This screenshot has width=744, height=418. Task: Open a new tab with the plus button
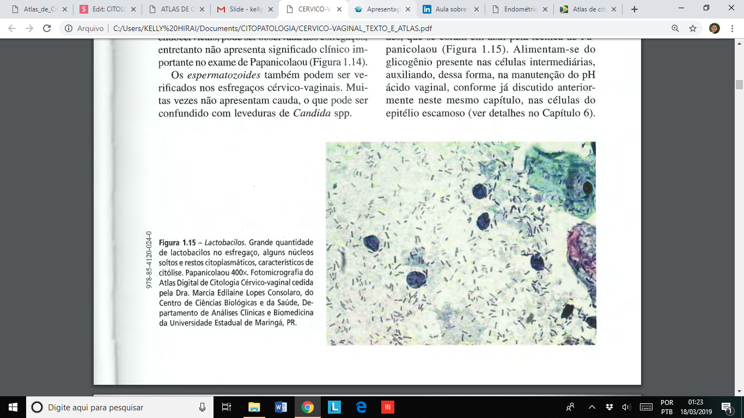[x=634, y=9]
